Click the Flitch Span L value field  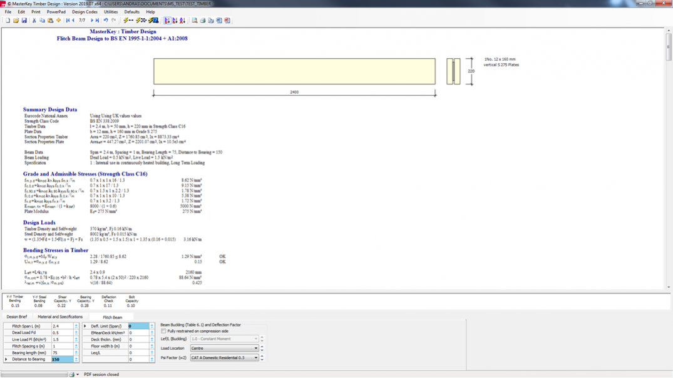coord(63,326)
